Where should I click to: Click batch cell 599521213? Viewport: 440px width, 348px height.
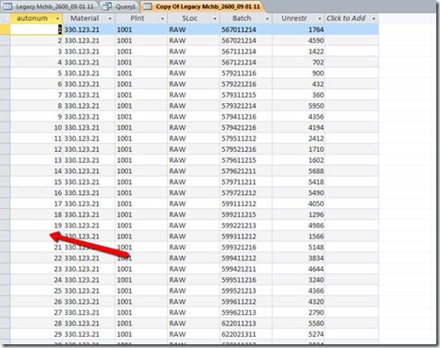point(246,291)
